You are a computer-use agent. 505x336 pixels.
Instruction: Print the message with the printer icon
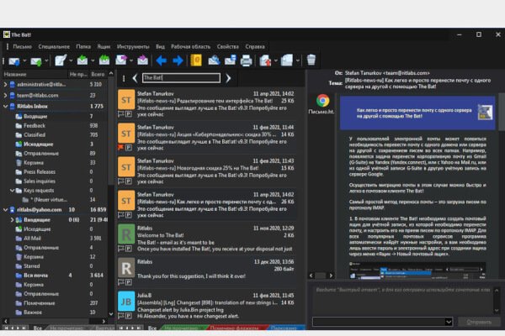[247, 60]
